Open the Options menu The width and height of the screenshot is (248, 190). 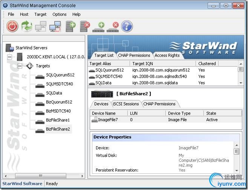pos(60,14)
